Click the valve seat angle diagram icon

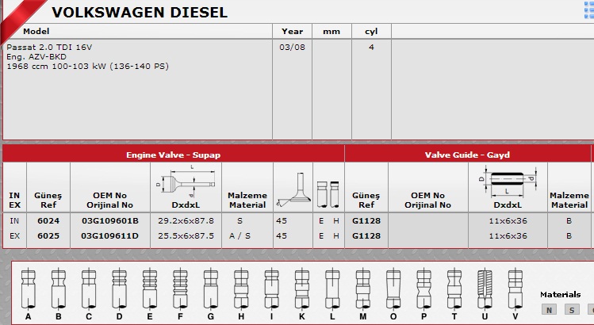tap(292, 187)
